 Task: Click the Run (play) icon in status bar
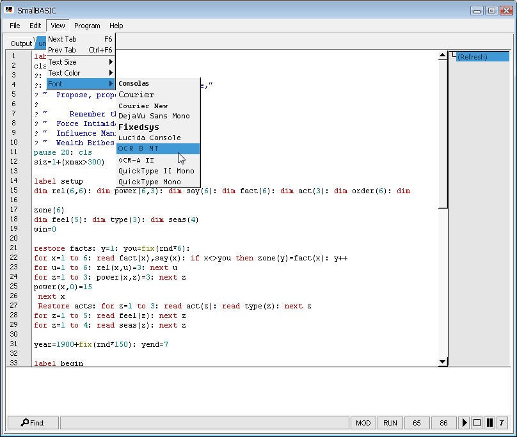(x=465, y=422)
